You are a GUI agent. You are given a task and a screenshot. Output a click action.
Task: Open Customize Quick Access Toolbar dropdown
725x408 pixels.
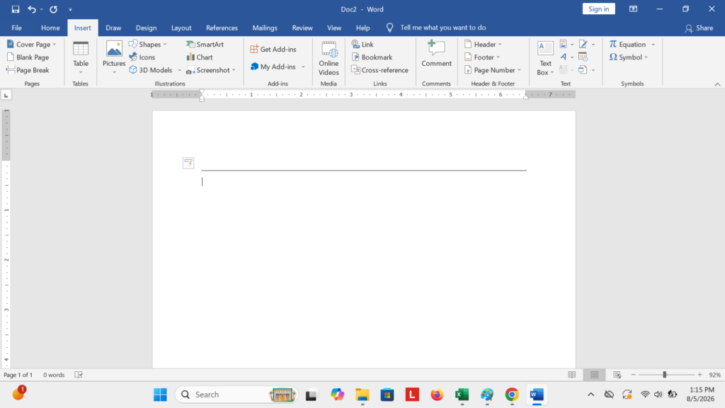click(70, 9)
